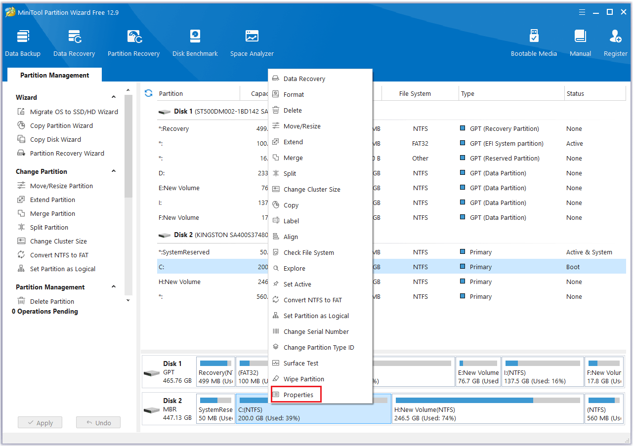634x446 pixels.
Task: Click Change Cluster Size in the sidebar
Action: click(x=52, y=241)
